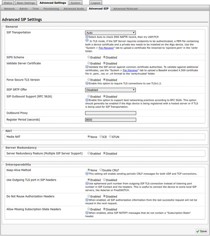The image size is (210, 236).
Task: Click info icon for Keep-Alive Method
Action: (x=87, y=174)
